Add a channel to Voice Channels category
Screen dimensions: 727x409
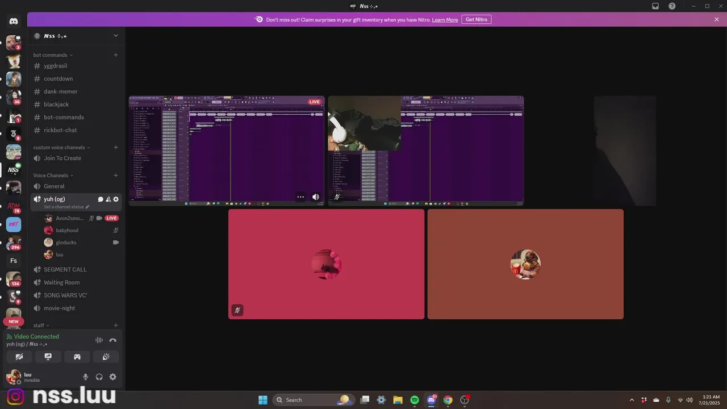(116, 176)
